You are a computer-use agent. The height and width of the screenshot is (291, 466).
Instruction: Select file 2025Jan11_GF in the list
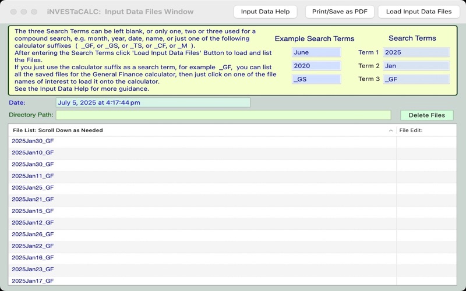pyautogui.click(x=202, y=176)
